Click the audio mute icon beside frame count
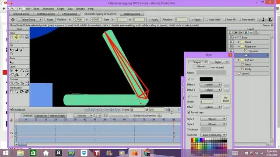280x157 pixels. coord(168,109)
